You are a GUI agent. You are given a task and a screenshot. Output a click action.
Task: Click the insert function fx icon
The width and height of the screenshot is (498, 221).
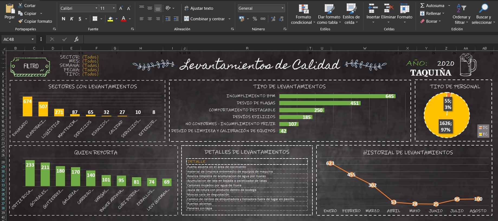coord(76,39)
